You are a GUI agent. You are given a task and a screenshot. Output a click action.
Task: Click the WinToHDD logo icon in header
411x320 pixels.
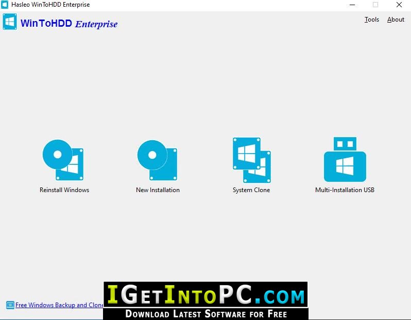[10, 22]
